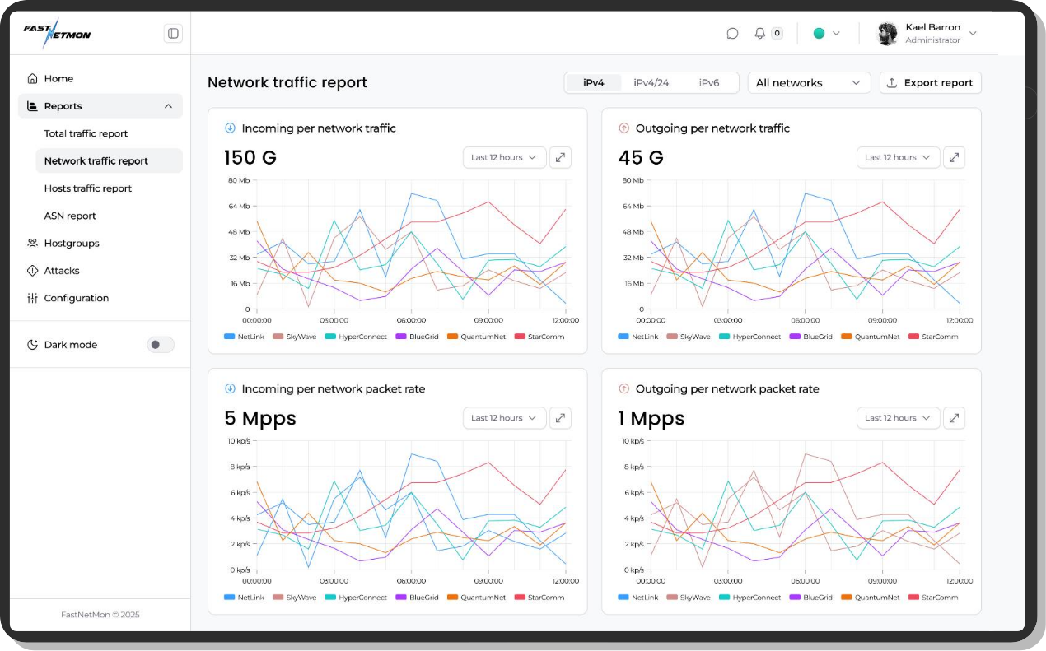Screen dimensions: 1046x651
Task: Expand the Incoming per network traffic chart fullscreen
Action: tap(560, 157)
